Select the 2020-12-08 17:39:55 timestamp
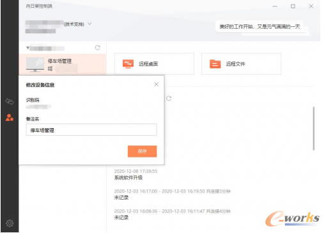The width and height of the screenshot is (326, 233). [x=136, y=171]
